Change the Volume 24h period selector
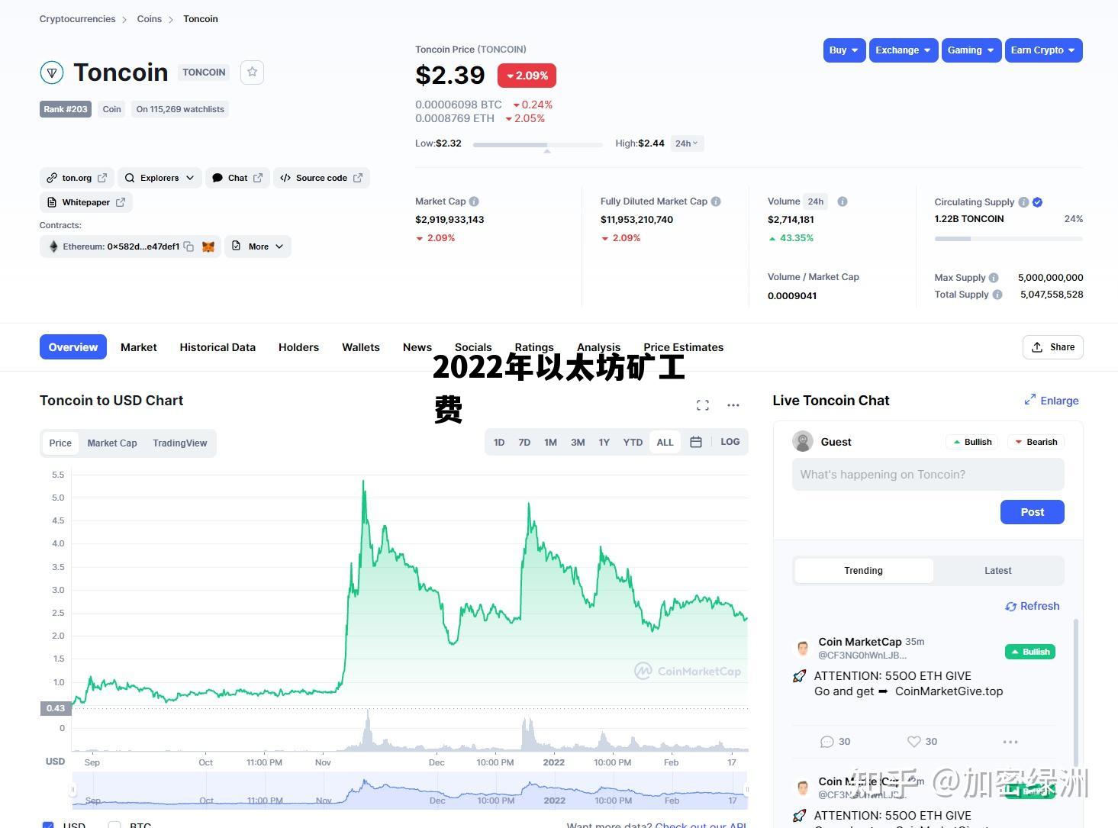Image resolution: width=1118 pixels, height=828 pixels. tap(816, 201)
